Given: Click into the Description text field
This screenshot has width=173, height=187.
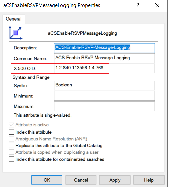Looking at the screenshot, I should (104, 48).
